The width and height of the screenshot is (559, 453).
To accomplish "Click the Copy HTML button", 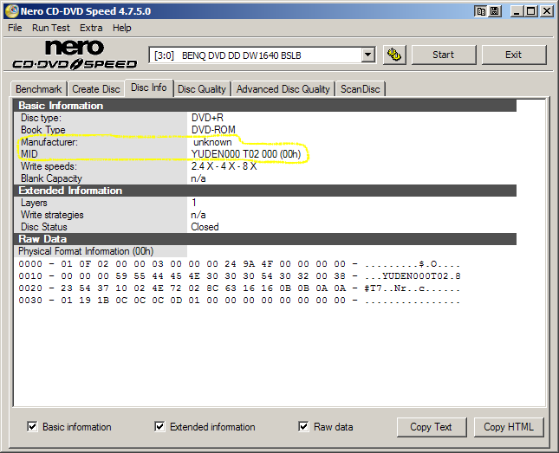I will (509, 427).
